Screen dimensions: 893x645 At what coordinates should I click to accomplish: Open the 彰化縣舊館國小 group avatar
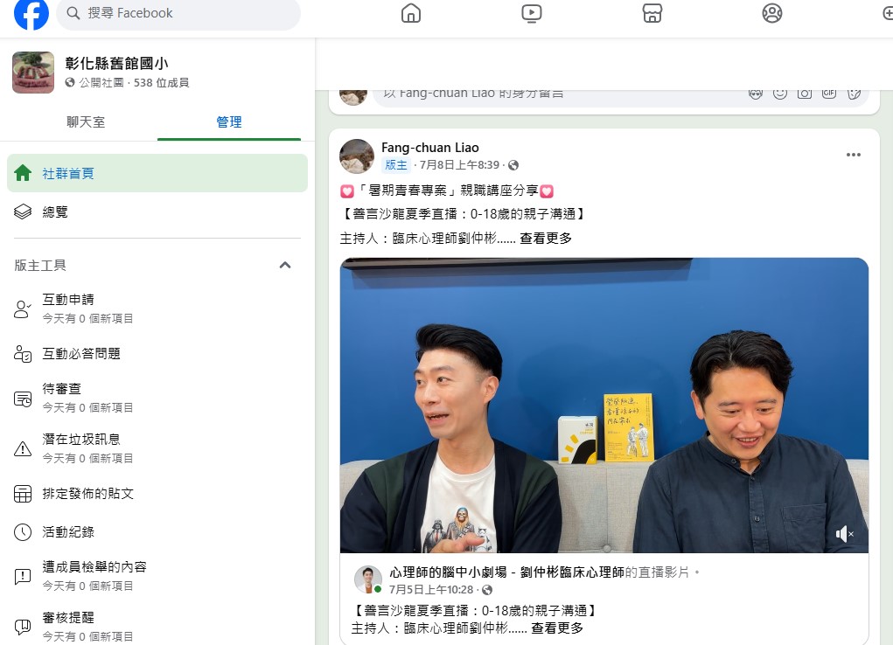coord(33,73)
